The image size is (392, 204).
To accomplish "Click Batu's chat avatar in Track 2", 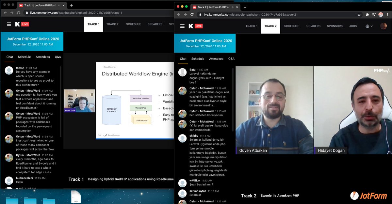I will (x=182, y=72).
